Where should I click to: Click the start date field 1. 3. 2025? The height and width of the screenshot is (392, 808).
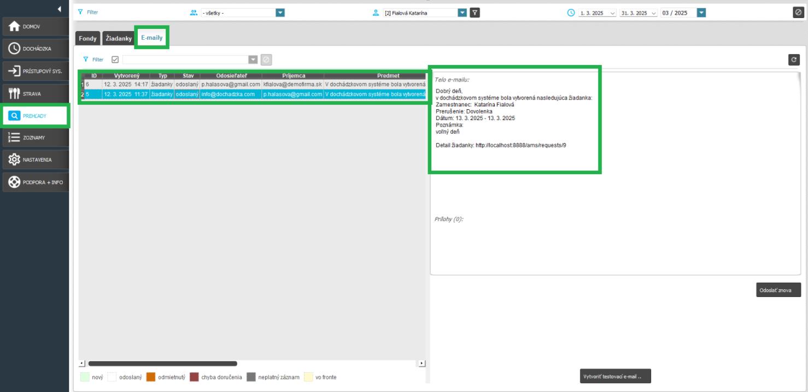click(x=593, y=13)
